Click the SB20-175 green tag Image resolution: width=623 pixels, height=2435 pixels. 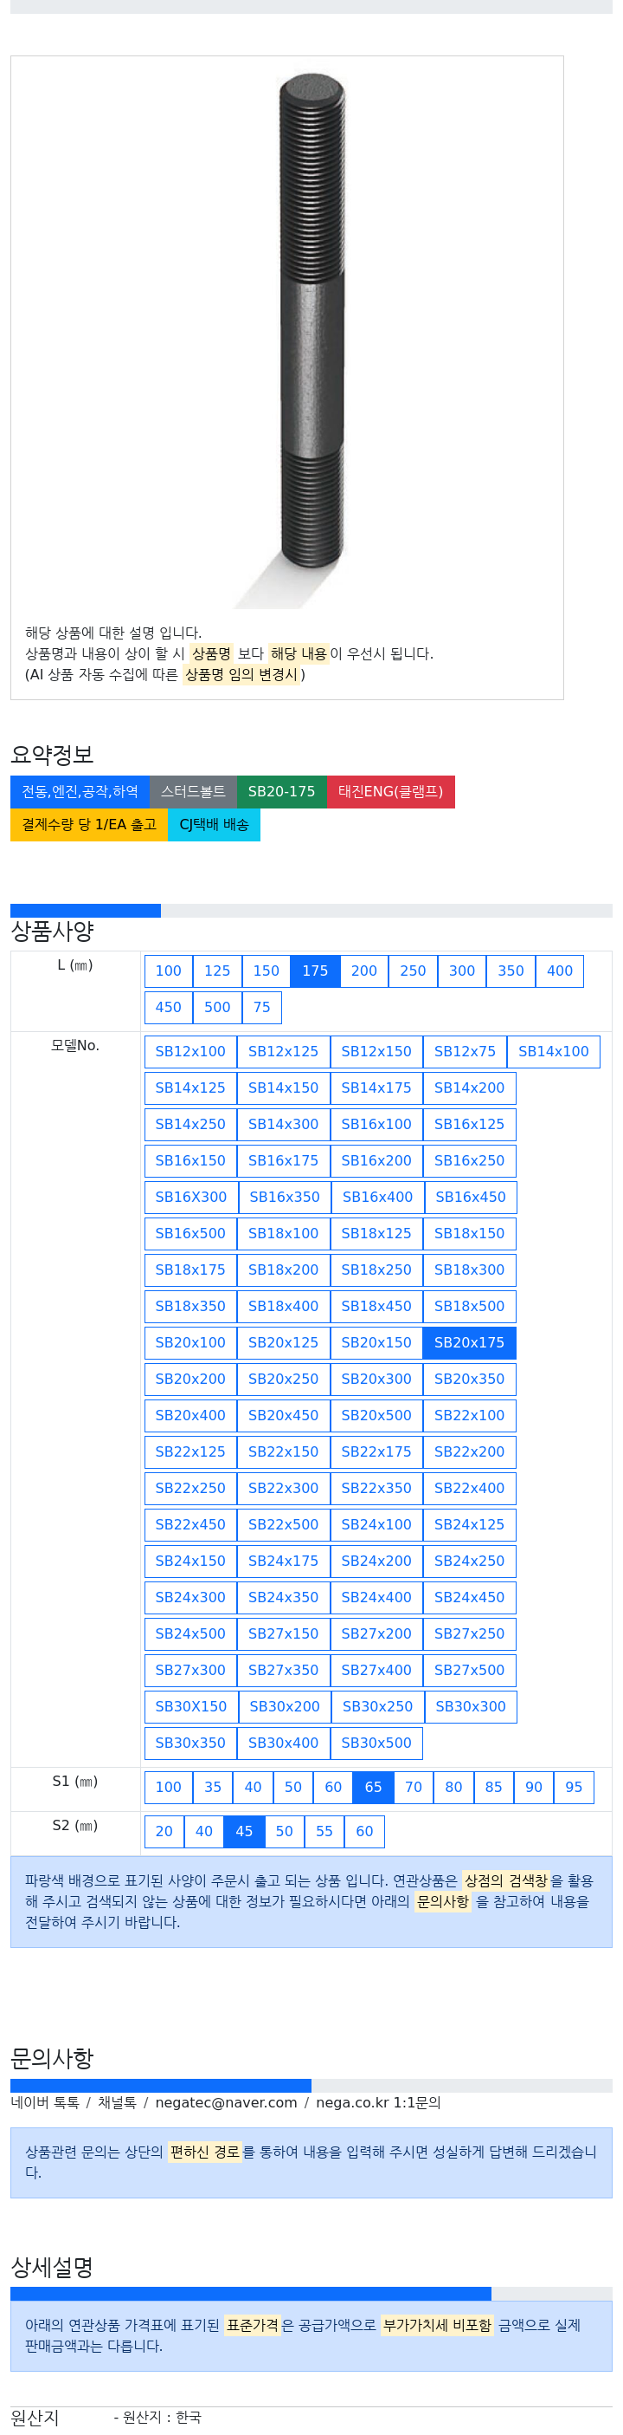click(x=281, y=791)
